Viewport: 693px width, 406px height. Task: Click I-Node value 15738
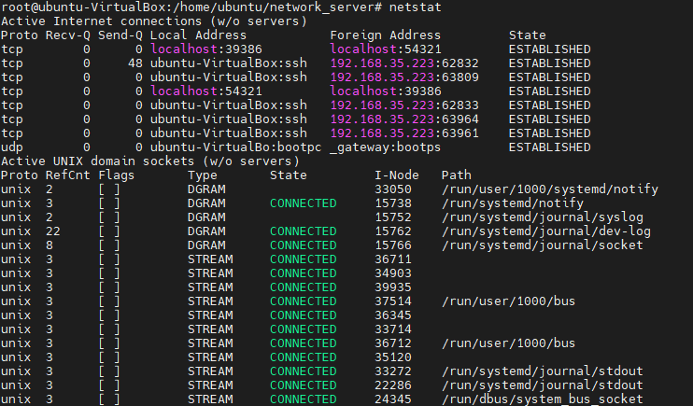[393, 203]
